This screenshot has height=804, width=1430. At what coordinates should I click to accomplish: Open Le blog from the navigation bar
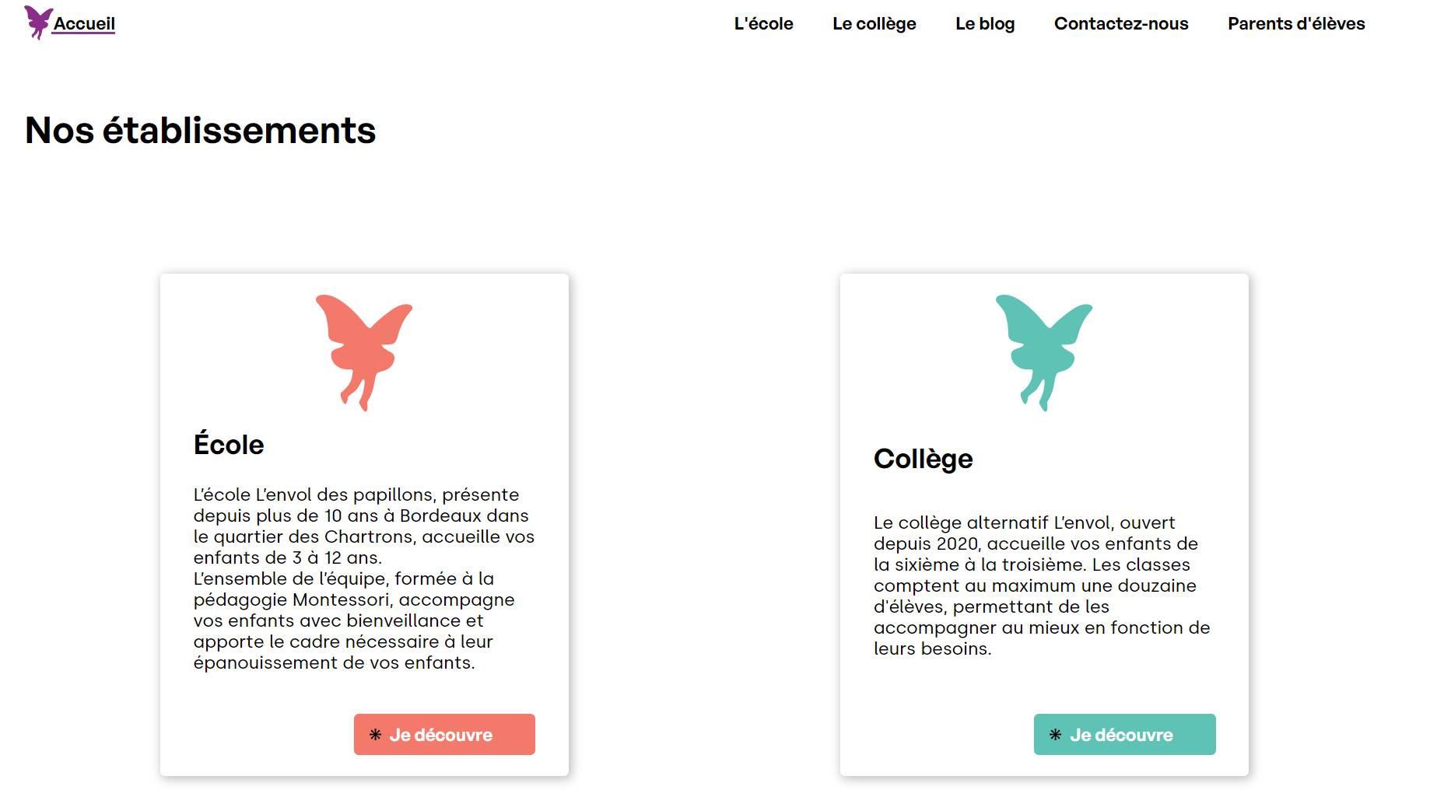tap(985, 23)
